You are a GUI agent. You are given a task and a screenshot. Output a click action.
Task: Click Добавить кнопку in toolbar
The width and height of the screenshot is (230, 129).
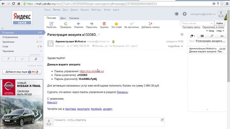click(150, 25)
